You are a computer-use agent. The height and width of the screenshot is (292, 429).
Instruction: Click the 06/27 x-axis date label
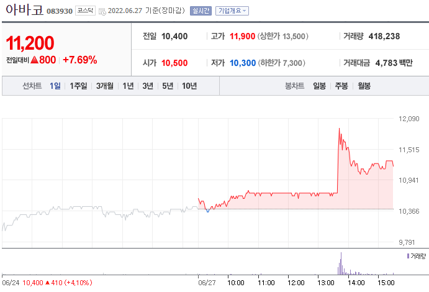[x=207, y=283]
